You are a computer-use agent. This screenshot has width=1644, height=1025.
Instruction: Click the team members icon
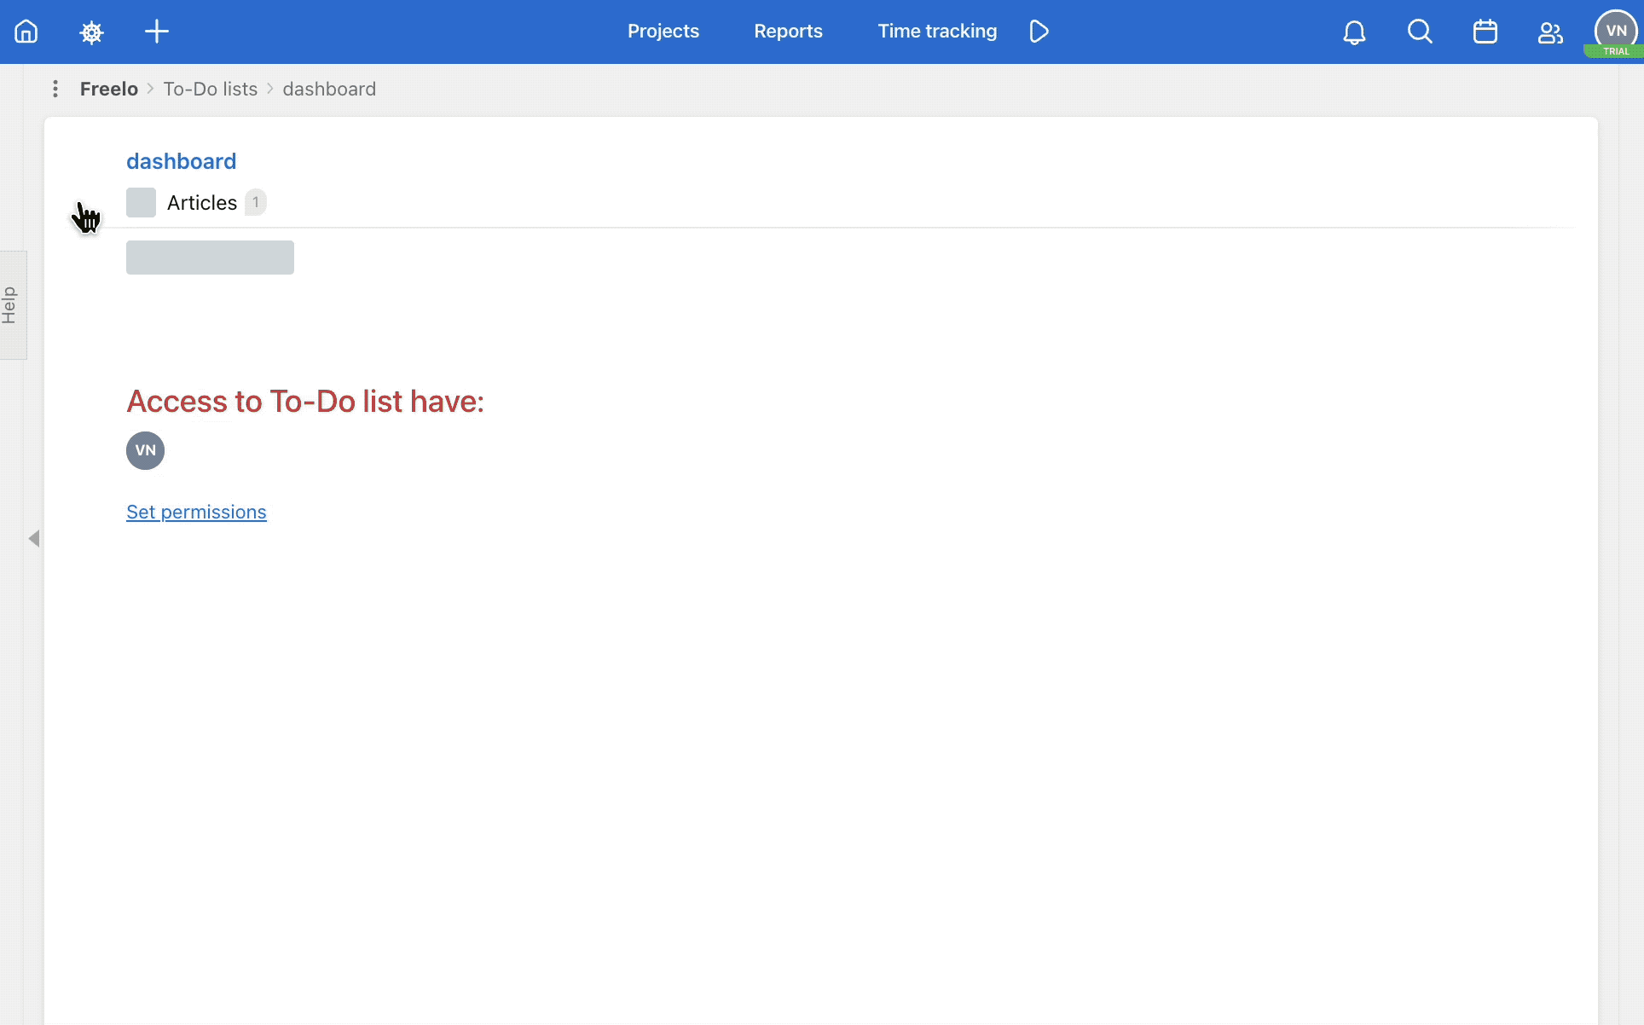point(1549,32)
